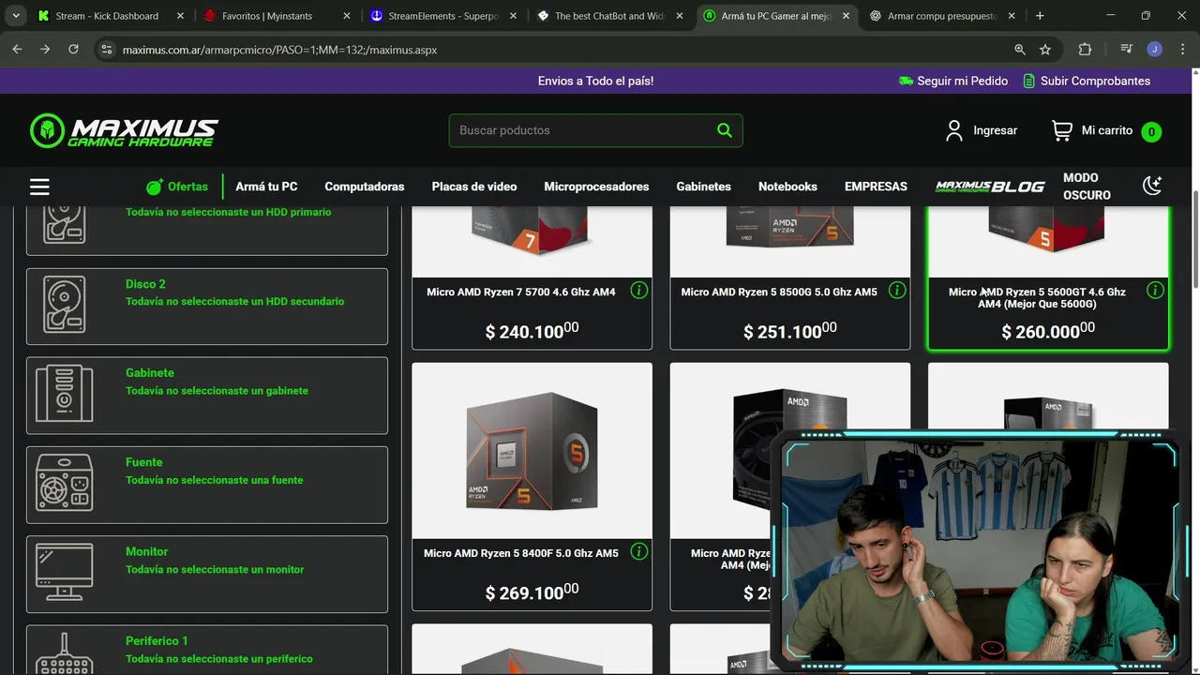The height and width of the screenshot is (675, 1200).
Task: Click Todavía no seleccionaste una fuente text
Action: (214, 480)
